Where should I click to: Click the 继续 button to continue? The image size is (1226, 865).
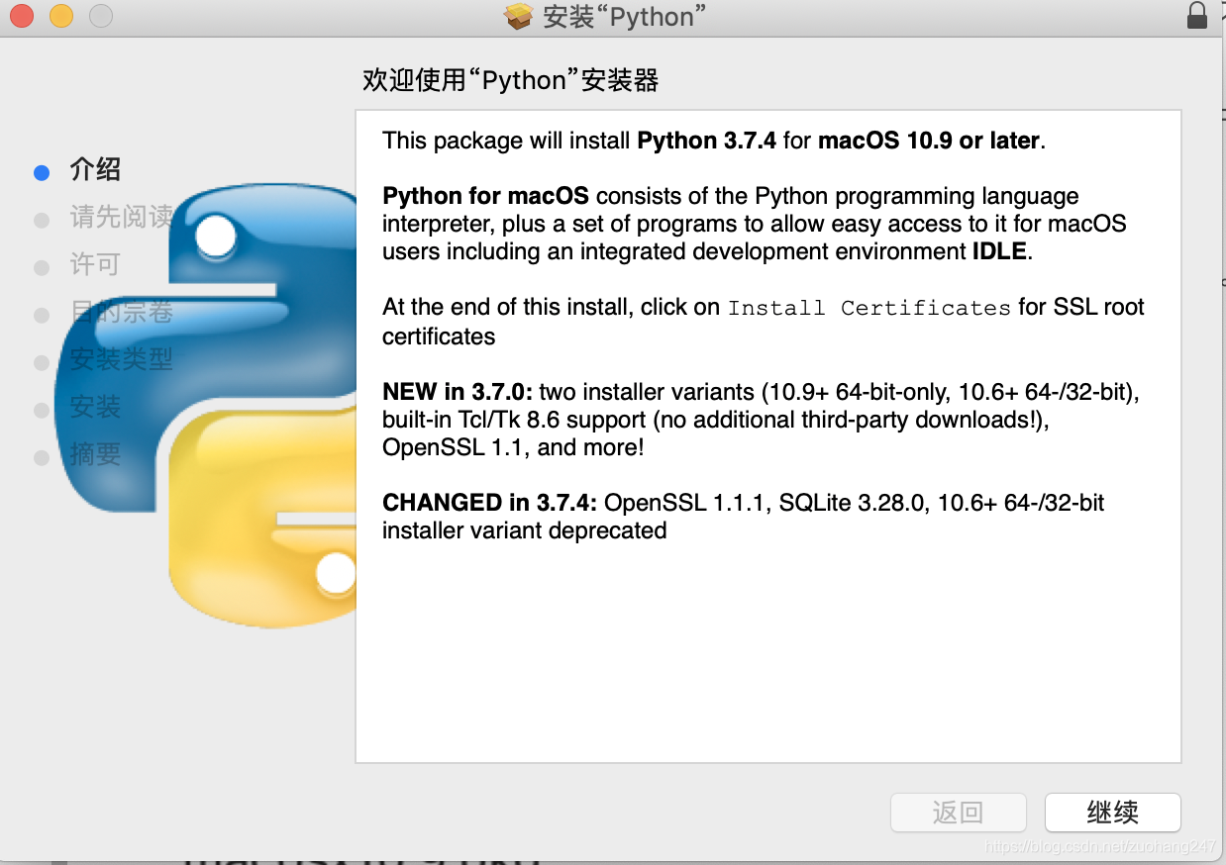coord(1112,813)
